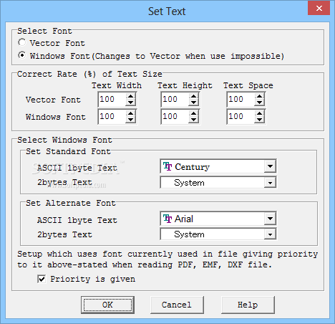Decrease Windows Font text width value
This screenshot has height=324, width=335.
[130, 120]
